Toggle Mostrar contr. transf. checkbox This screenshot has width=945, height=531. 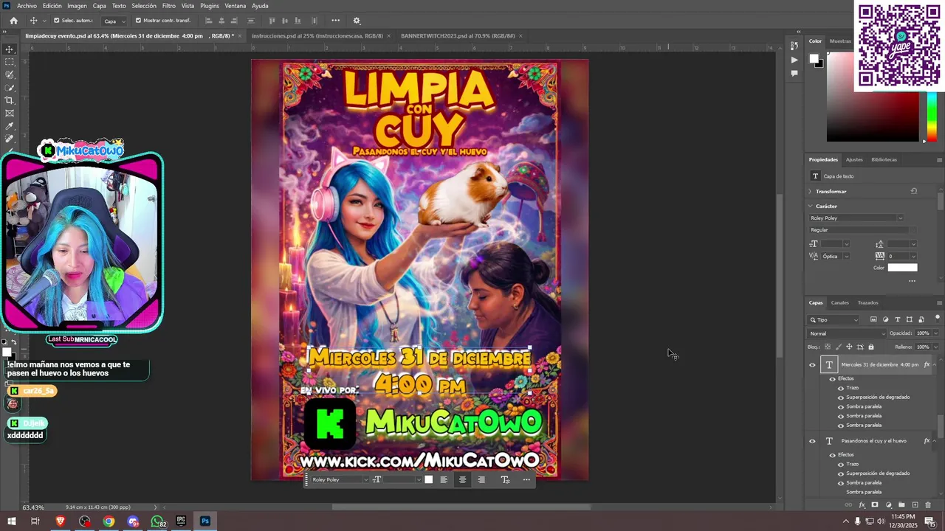click(138, 21)
